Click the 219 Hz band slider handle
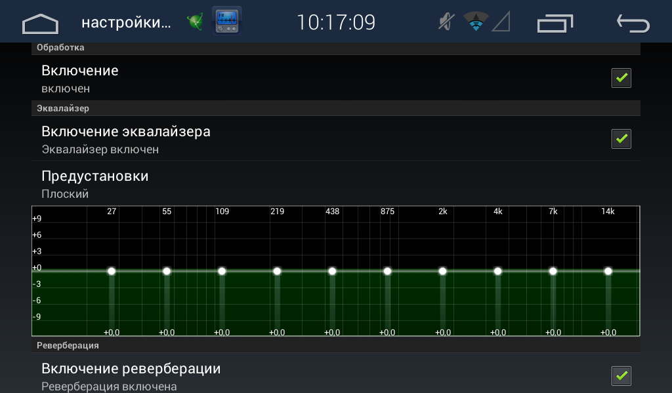 (277, 271)
